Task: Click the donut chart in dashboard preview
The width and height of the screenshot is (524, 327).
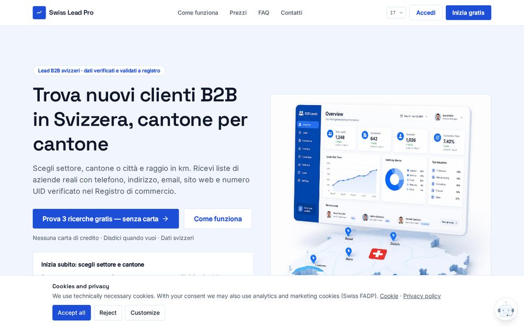Action: pos(395,179)
